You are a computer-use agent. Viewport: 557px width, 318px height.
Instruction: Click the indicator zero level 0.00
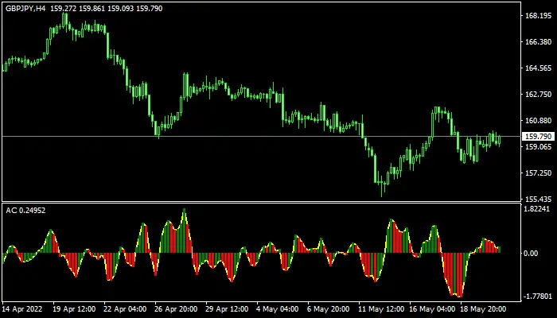click(x=531, y=253)
